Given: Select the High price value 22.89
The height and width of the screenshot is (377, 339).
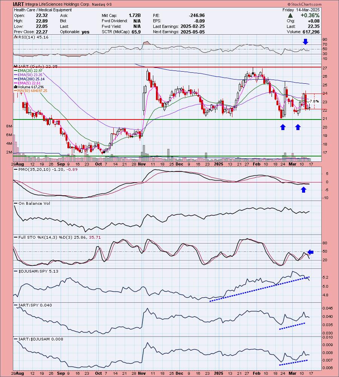Looking at the screenshot, I should pyautogui.click(x=42, y=21).
